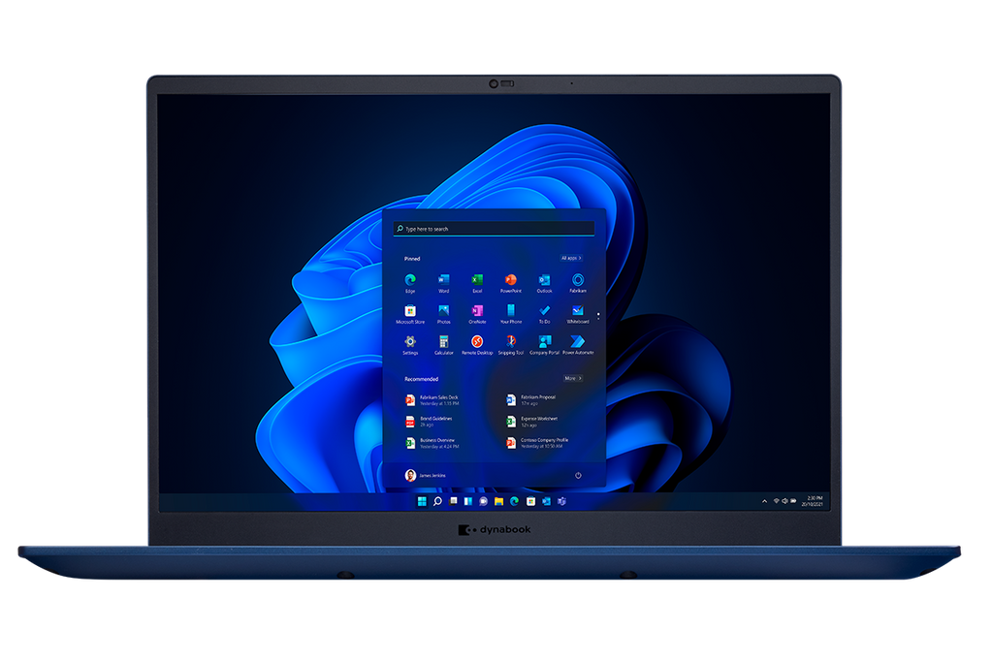The height and width of the screenshot is (662, 993).
Task: Open the Microsoft Store pinned app
Action: (410, 311)
